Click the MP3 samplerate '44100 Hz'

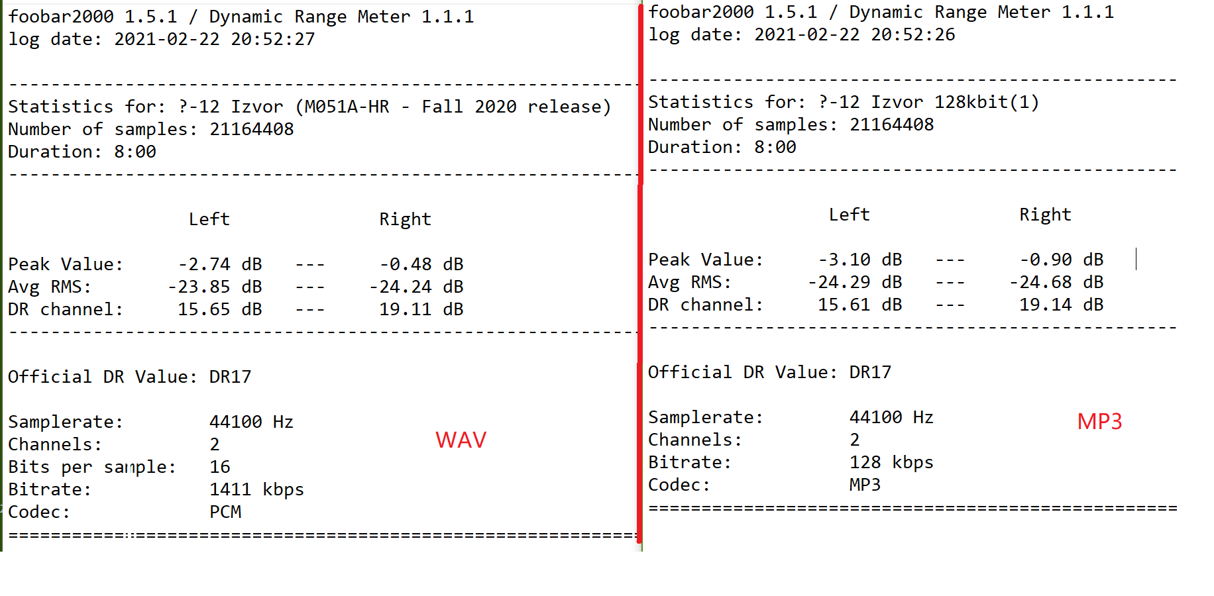tap(892, 417)
